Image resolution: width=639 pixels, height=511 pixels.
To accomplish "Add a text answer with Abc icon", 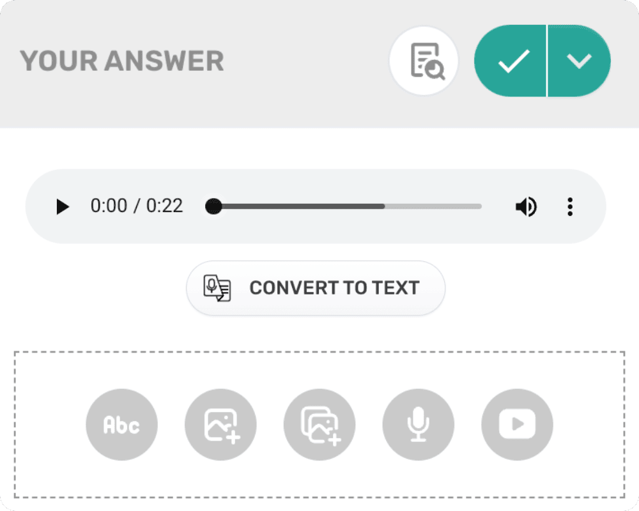I will coord(121,425).
